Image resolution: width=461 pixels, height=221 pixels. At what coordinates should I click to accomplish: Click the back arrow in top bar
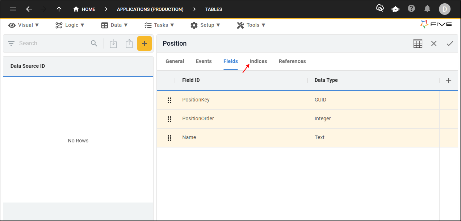[29, 9]
